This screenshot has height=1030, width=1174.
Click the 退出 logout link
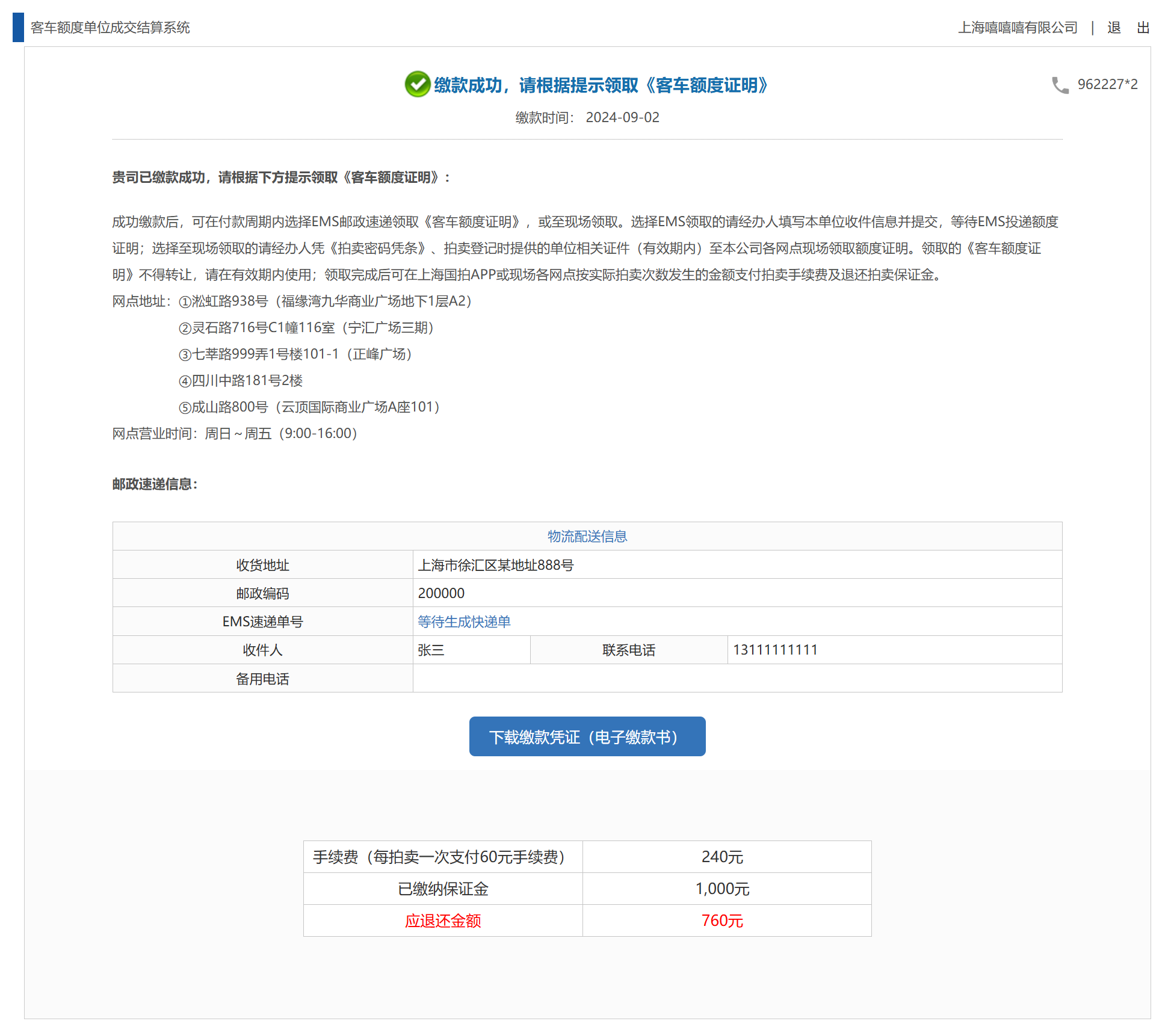[x=1128, y=28]
